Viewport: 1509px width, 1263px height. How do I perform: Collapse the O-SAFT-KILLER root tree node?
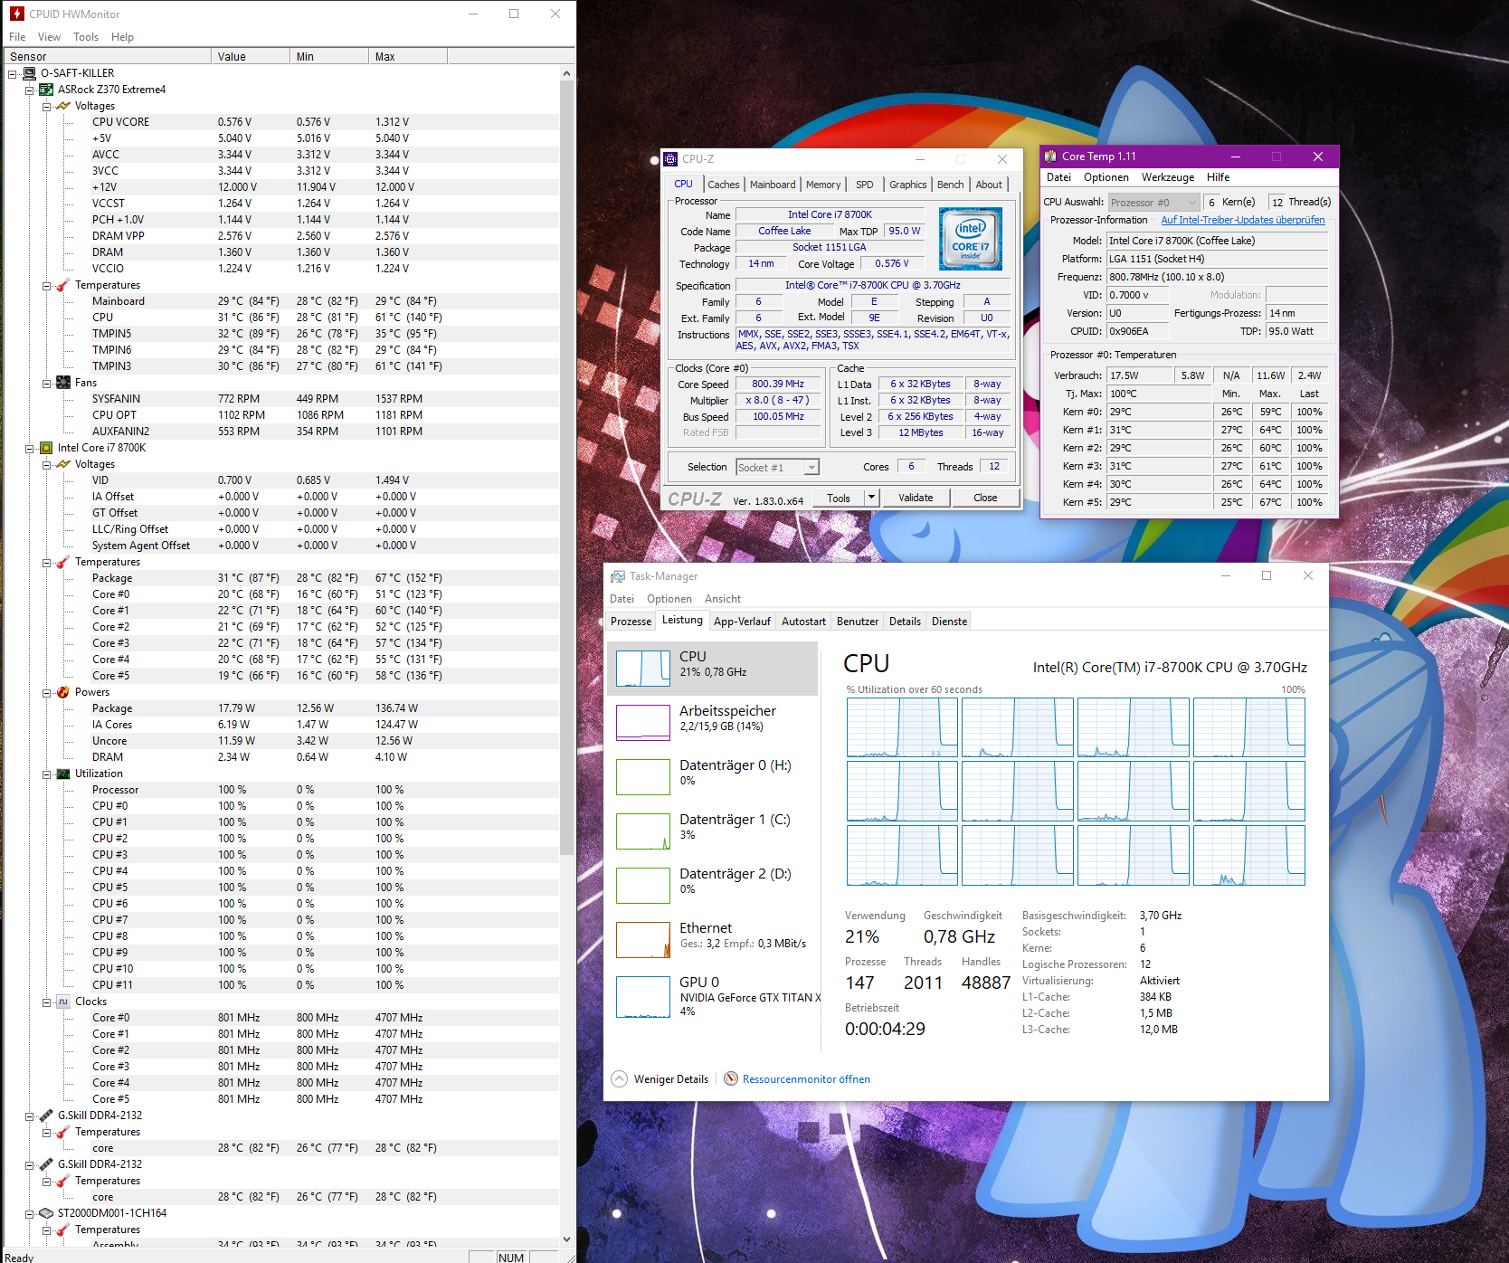pos(13,74)
